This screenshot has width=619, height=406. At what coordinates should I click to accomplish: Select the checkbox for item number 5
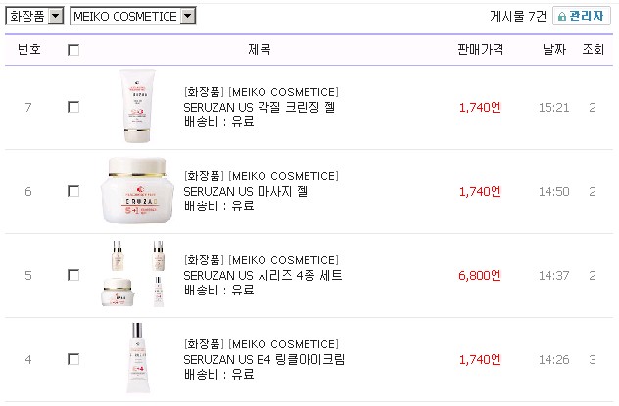[73, 275]
